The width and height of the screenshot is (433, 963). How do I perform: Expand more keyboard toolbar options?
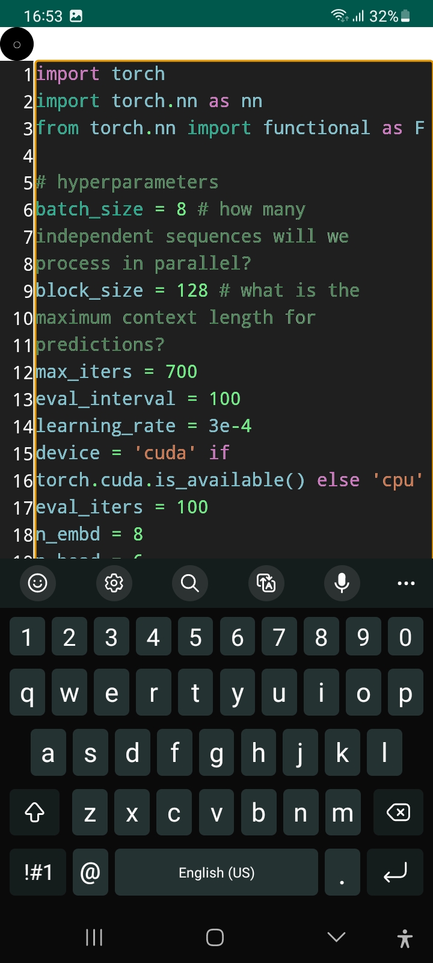[x=406, y=583]
